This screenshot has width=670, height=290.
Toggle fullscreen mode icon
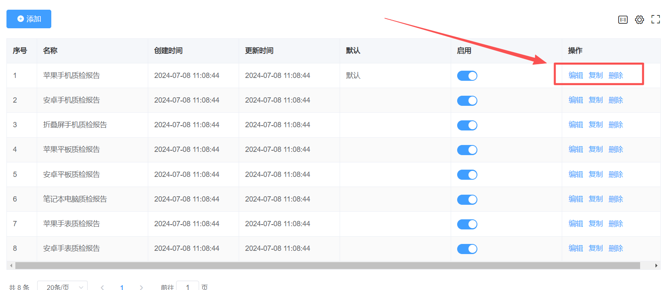(655, 19)
